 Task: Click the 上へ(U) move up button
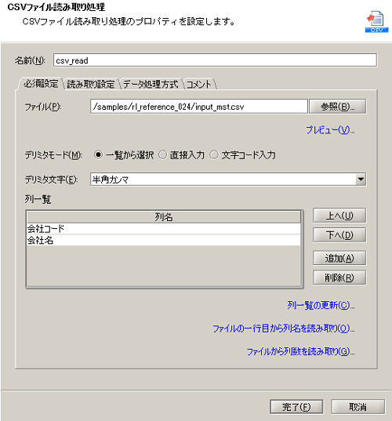point(339,216)
